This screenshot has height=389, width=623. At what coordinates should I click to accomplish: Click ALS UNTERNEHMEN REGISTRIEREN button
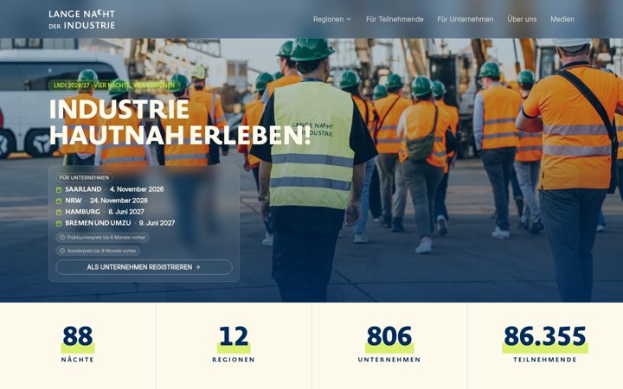click(x=144, y=267)
